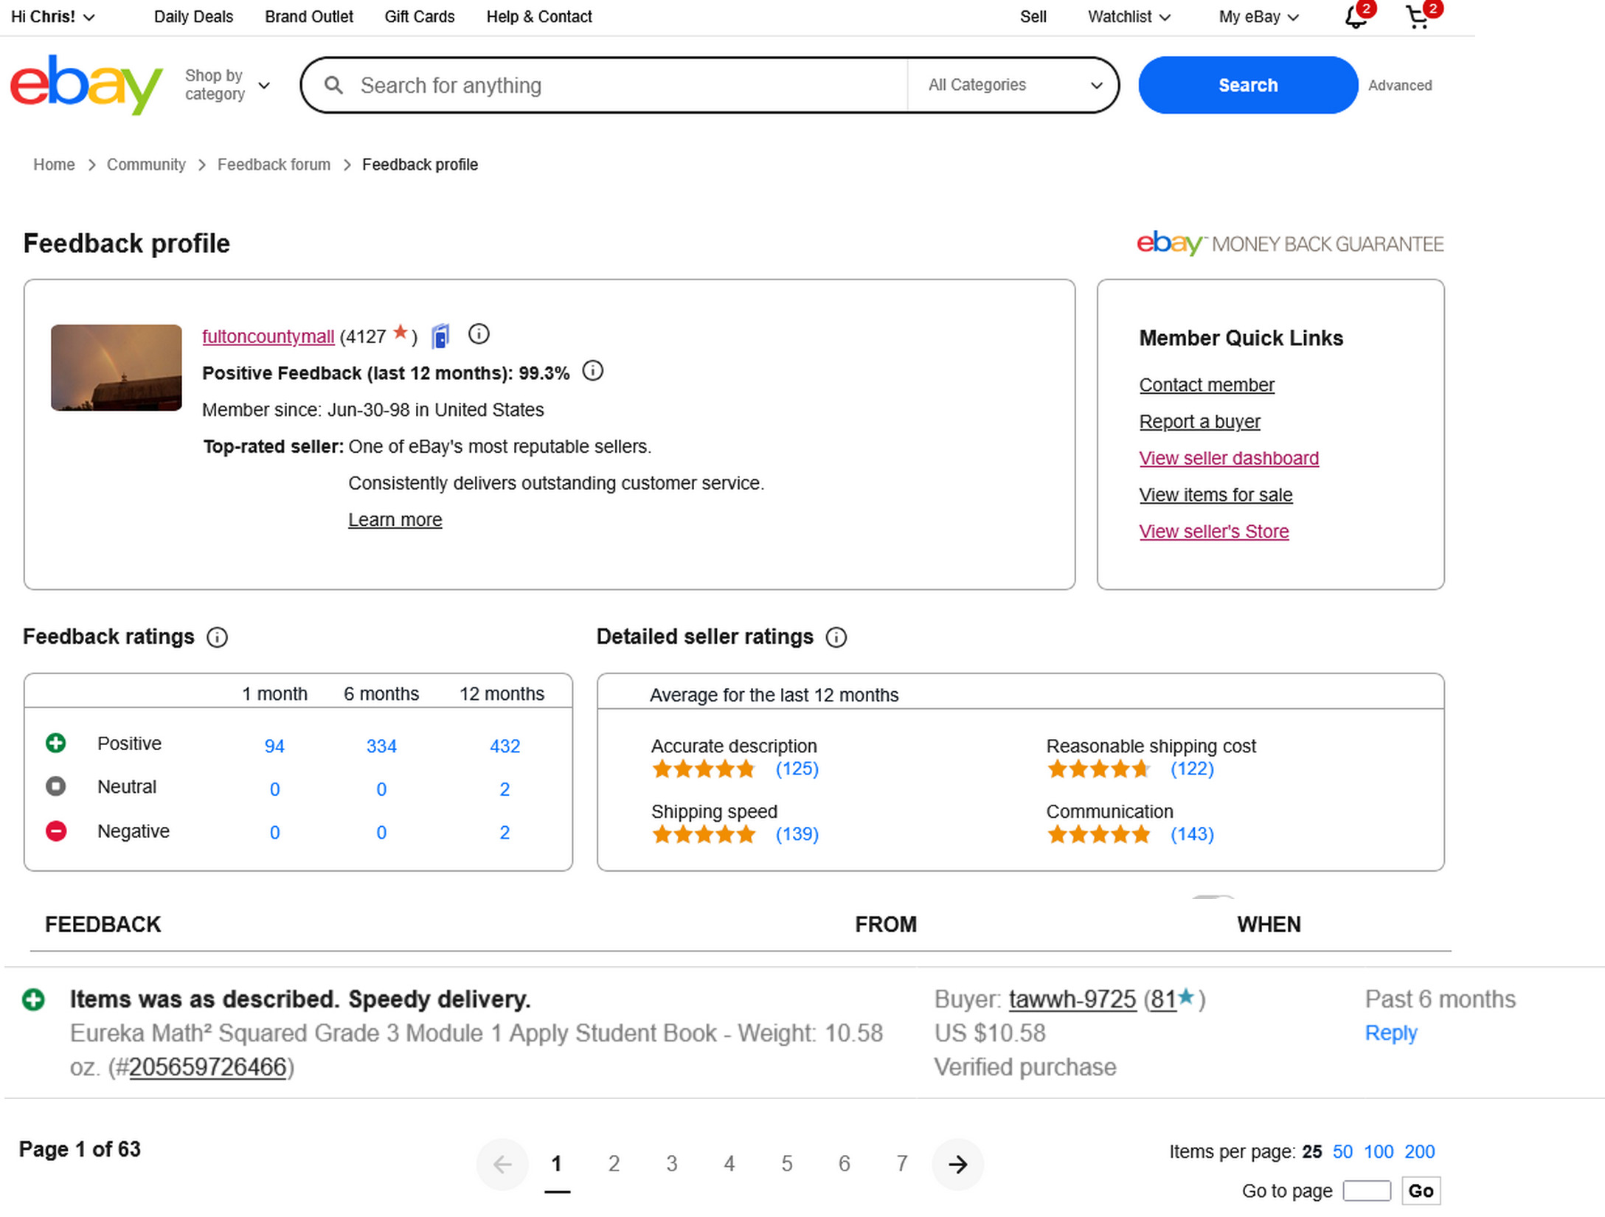Go to next feedback page arrow
The width and height of the screenshot is (1605, 1217).
tap(957, 1164)
